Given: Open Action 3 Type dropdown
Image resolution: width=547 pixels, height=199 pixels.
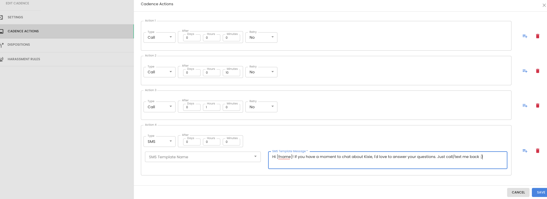Looking at the screenshot, I should click(x=160, y=107).
